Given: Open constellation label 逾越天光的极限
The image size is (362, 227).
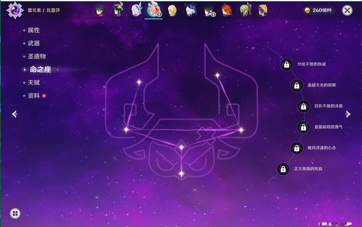Looking at the screenshot, I should [322, 85].
